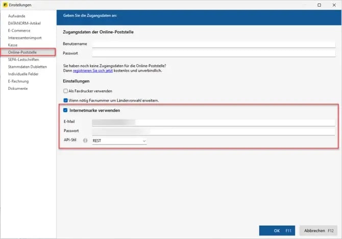Select Online-Poststelle in the sidebar

pos(22,52)
